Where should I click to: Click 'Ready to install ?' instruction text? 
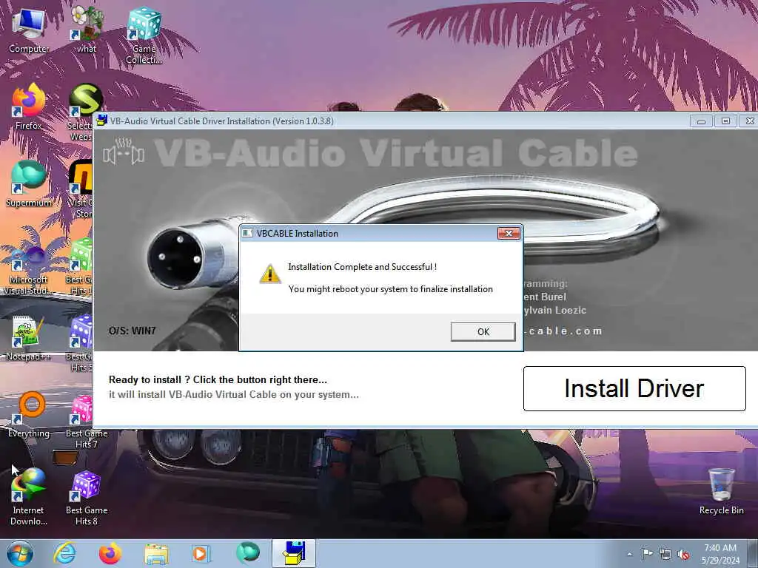point(218,379)
